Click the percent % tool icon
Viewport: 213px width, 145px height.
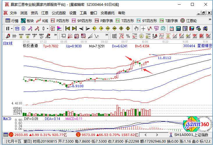click(128, 36)
